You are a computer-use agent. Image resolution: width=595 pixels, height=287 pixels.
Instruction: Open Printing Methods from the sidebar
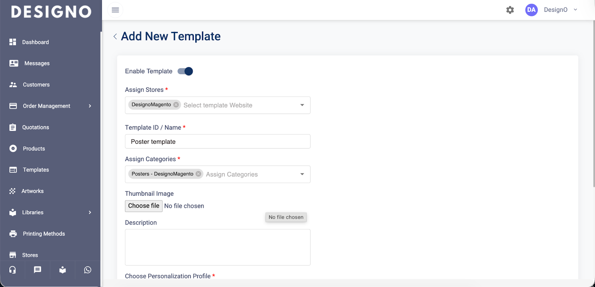pos(44,234)
